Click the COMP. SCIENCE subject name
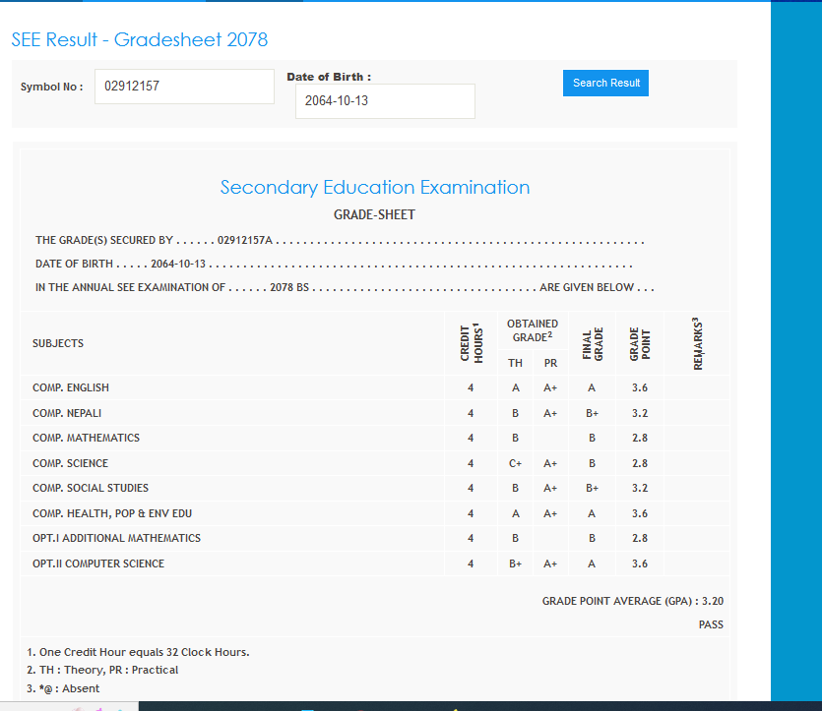 (70, 463)
